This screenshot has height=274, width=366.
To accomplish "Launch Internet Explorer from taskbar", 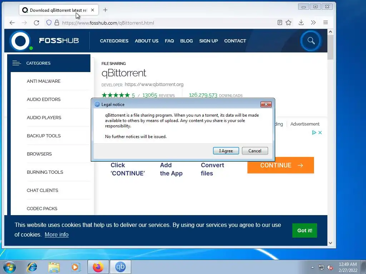I will [x=32, y=267].
